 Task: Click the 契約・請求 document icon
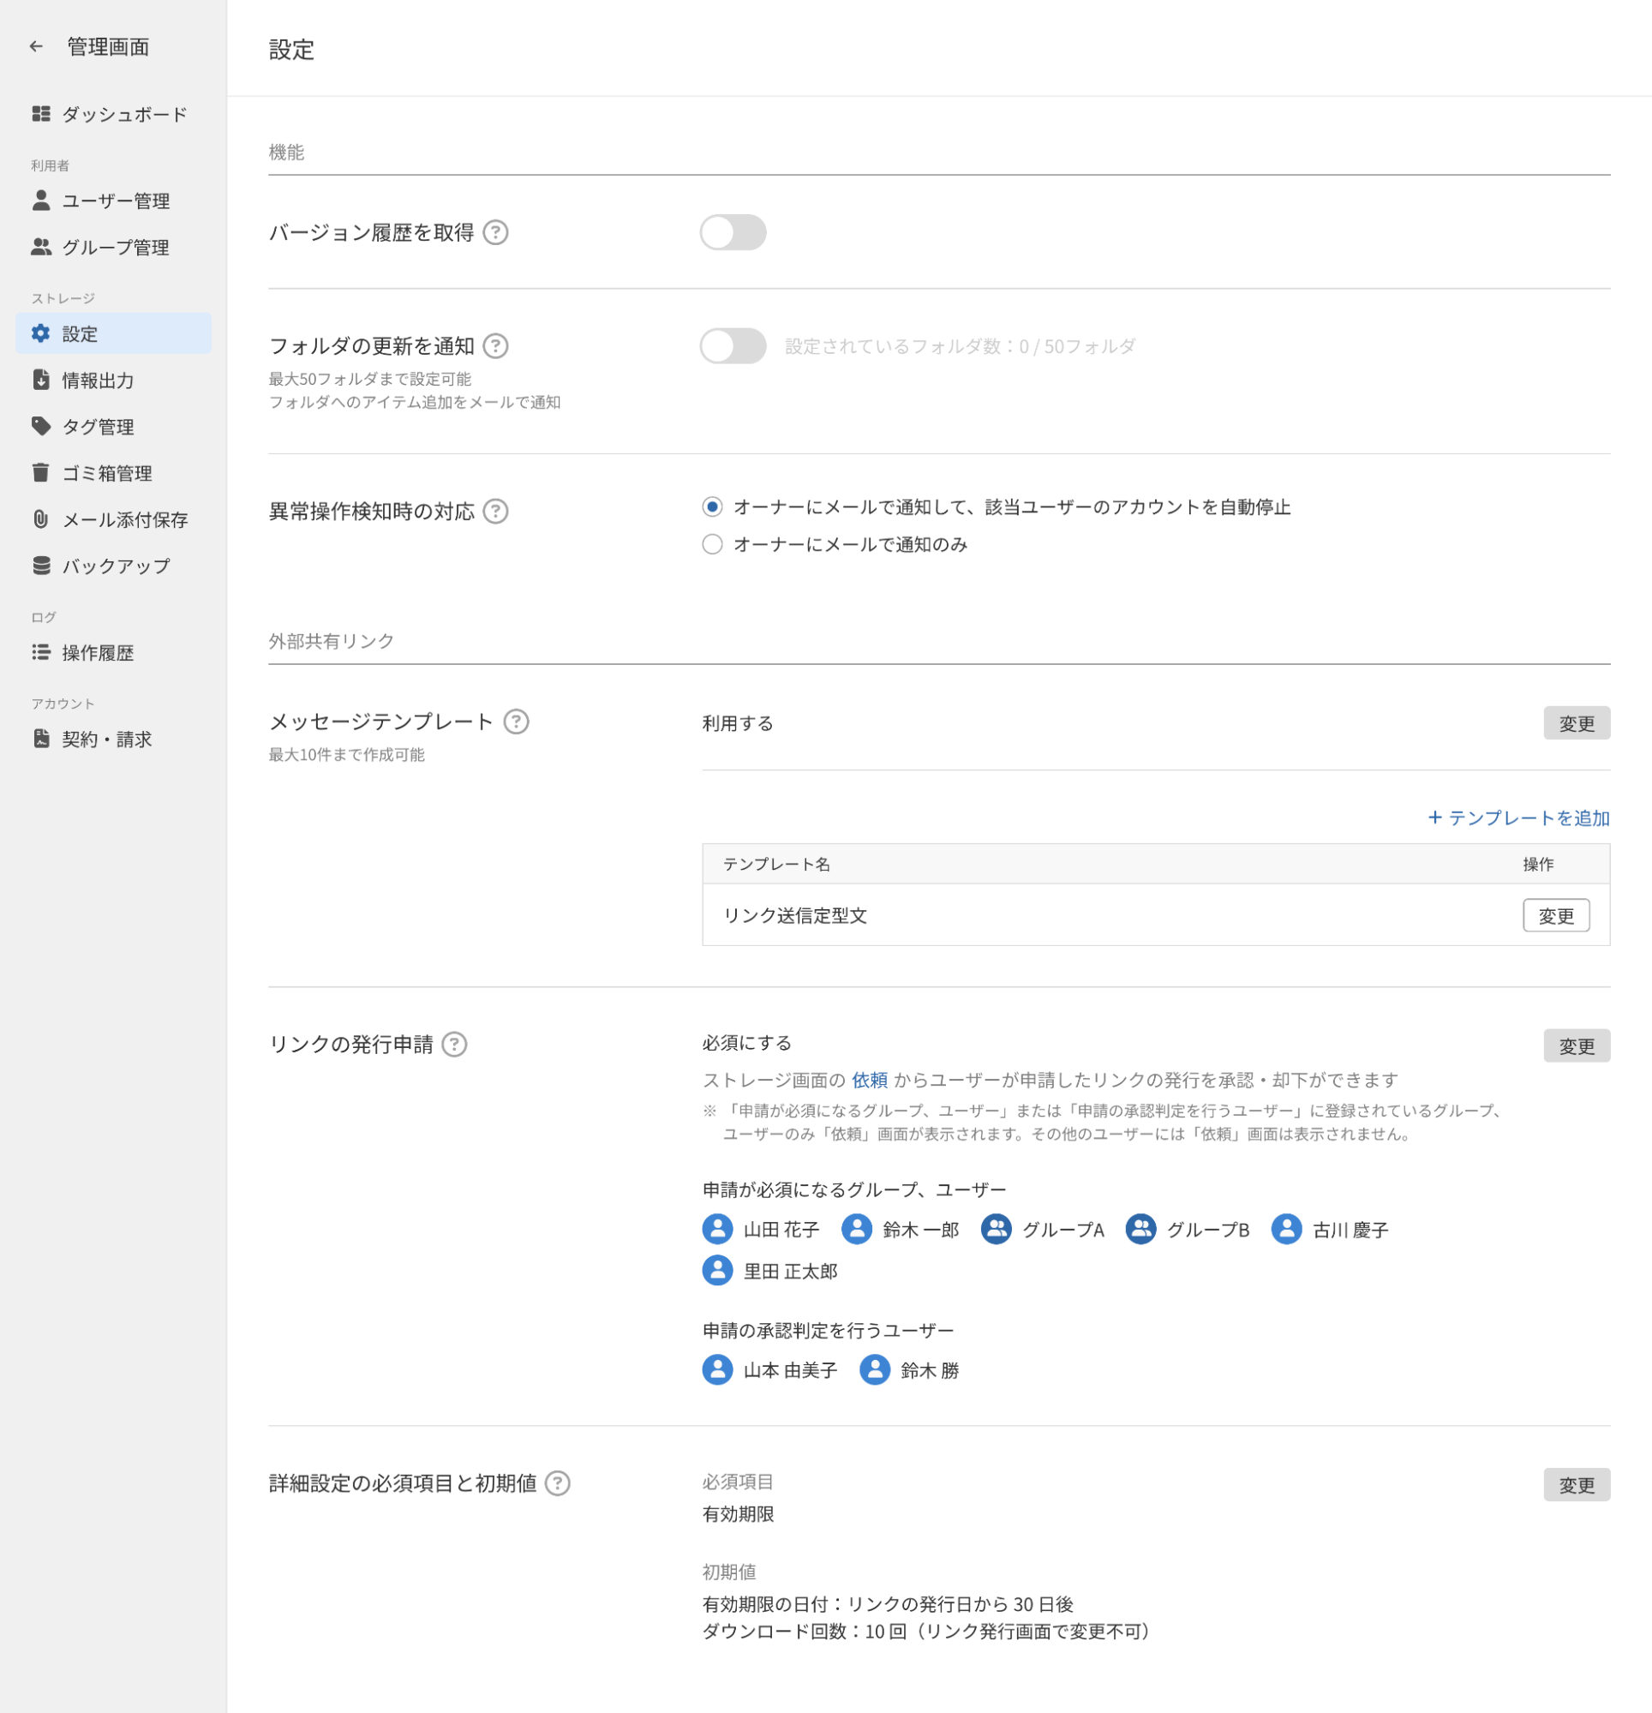41,740
